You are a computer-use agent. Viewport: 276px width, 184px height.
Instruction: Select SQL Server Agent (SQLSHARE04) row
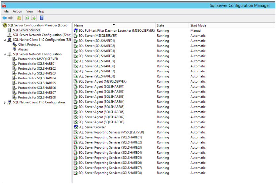coord(139,102)
